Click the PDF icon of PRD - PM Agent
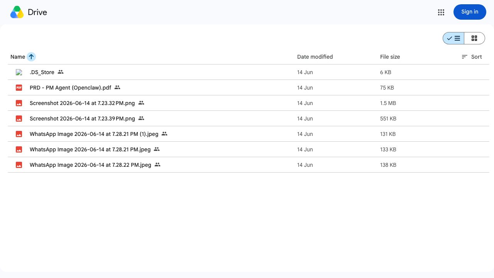Viewport: 494px width, 278px height. (19, 88)
